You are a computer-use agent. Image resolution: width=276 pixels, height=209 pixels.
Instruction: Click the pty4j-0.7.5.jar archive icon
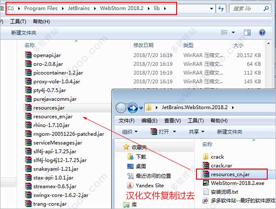click(28, 90)
